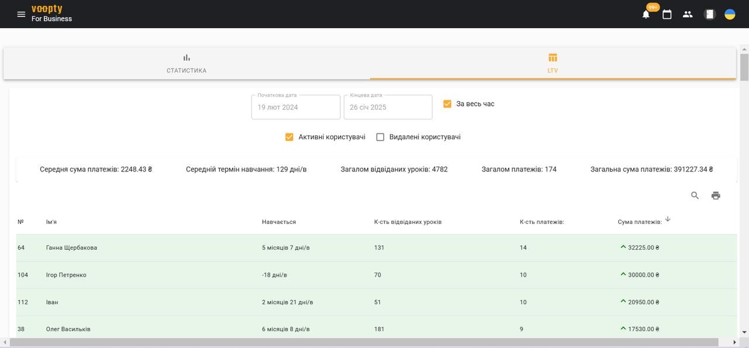This screenshot has height=348, width=749.
Task: Click inside the 'Початкова дата' date field
Action: pyautogui.click(x=296, y=107)
